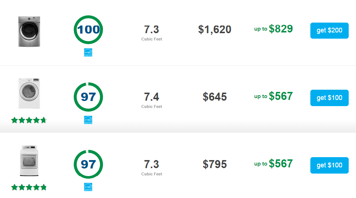The width and height of the screenshot is (356, 198).
Task: Click Energy Star badge under 100 score
Action: pos(88,53)
